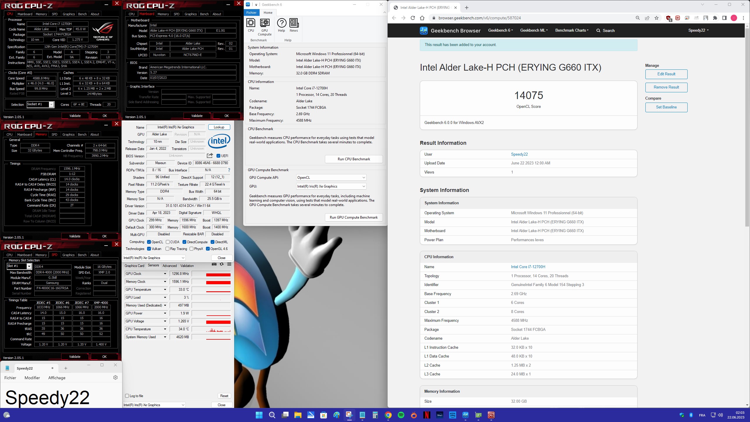
Task: Click the GPU-Z screenshot camera icon
Action: pos(214,264)
